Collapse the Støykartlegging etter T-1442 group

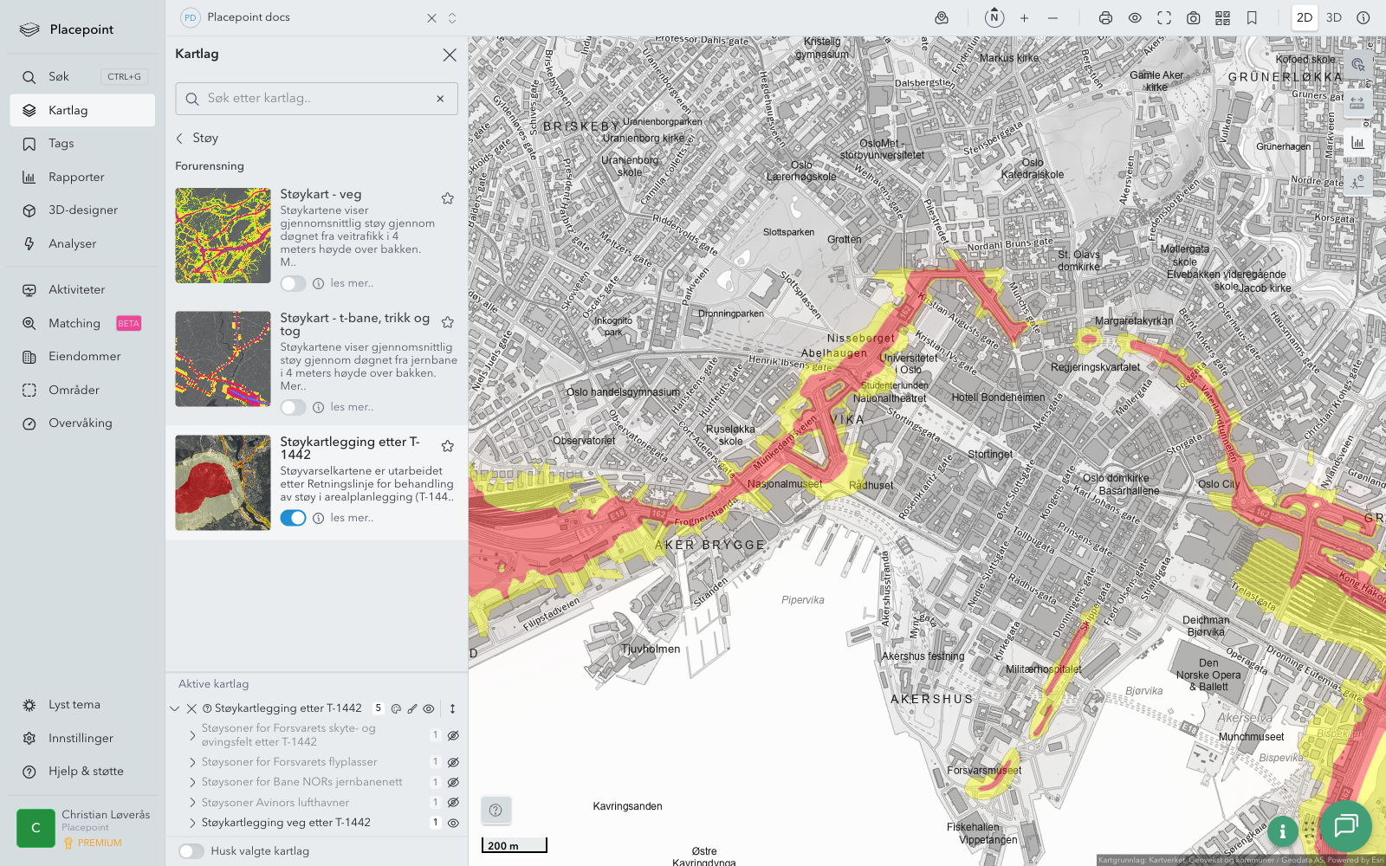coord(175,708)
